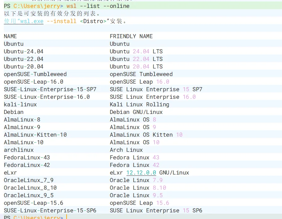Click the archlinux distro name
This screenshot has width=282, height=219.
(19, 150)
